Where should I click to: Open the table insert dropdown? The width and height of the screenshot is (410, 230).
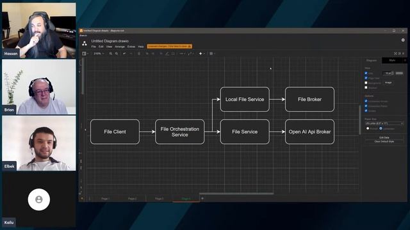212,54
